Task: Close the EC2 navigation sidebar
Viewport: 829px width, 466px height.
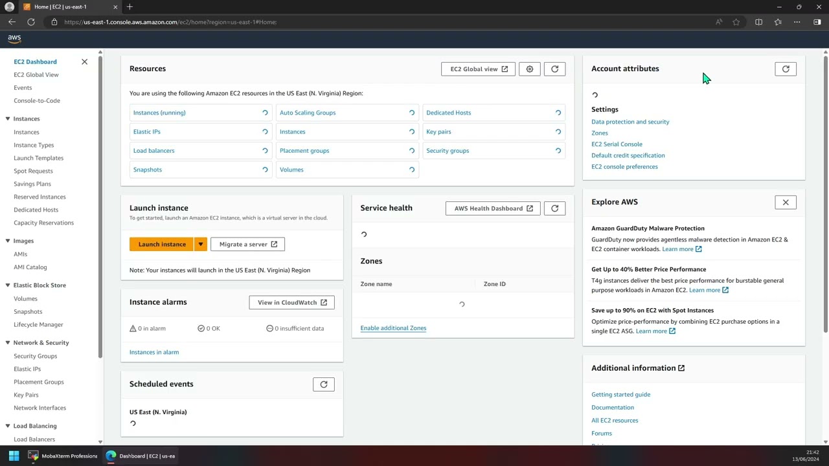Action: point(84,61)
